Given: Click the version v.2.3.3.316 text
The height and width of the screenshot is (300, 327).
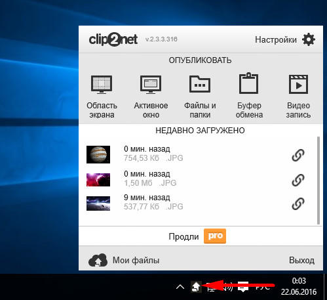Looking at the screenshot, I should [161, 39].
